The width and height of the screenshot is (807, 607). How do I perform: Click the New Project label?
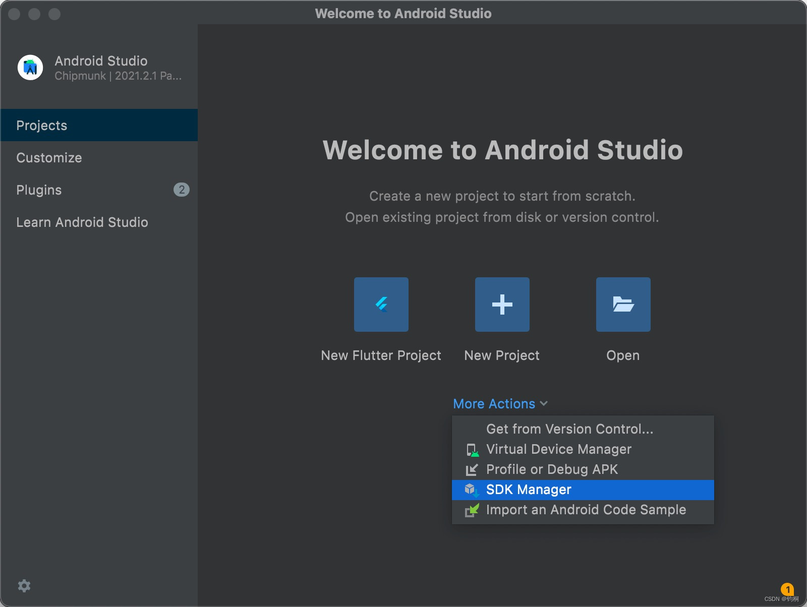502,355
